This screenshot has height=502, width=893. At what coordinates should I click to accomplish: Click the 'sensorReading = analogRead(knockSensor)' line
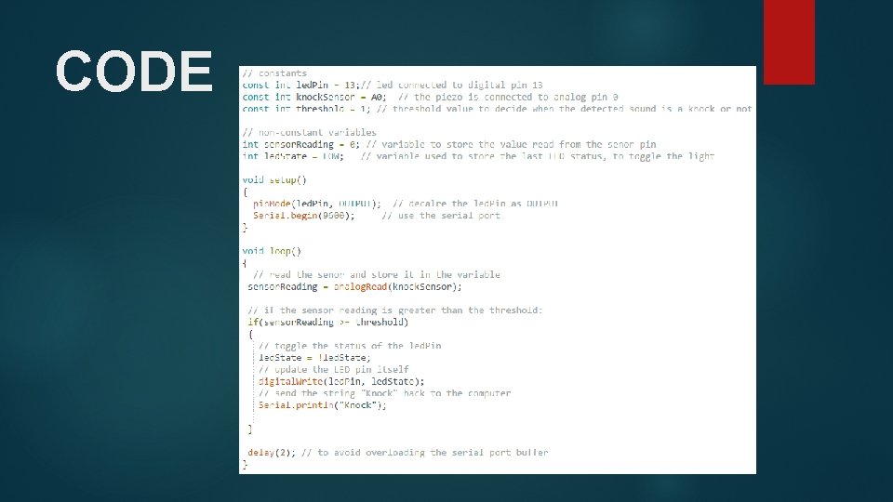click(354, 286)
